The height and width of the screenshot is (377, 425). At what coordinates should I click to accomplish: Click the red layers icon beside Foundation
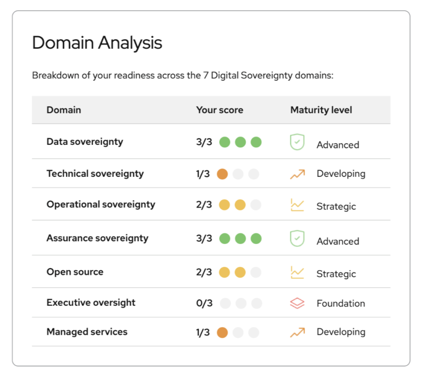[x=297, y=303]
